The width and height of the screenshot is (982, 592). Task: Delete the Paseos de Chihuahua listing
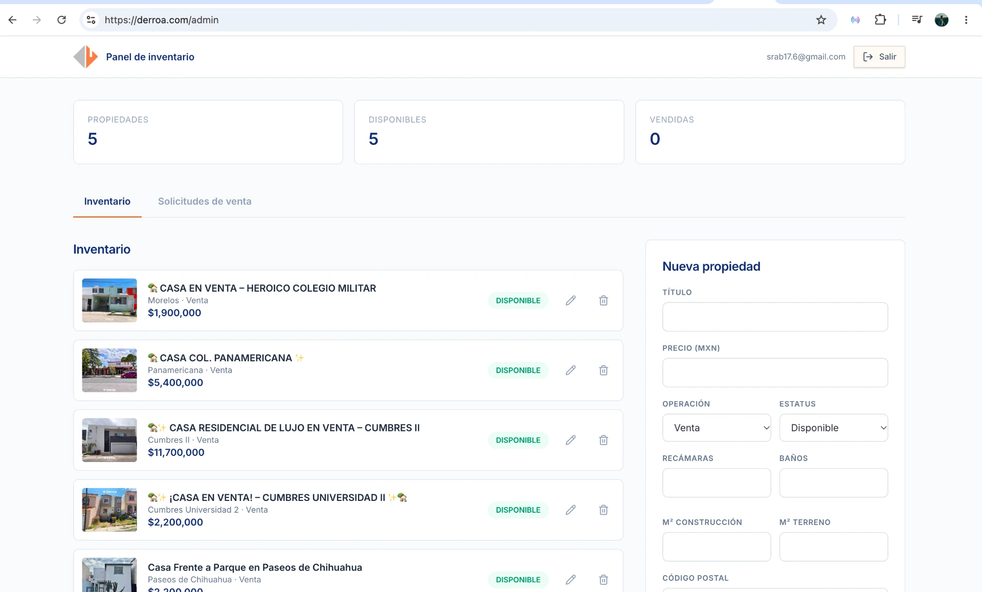coord(604,580)
